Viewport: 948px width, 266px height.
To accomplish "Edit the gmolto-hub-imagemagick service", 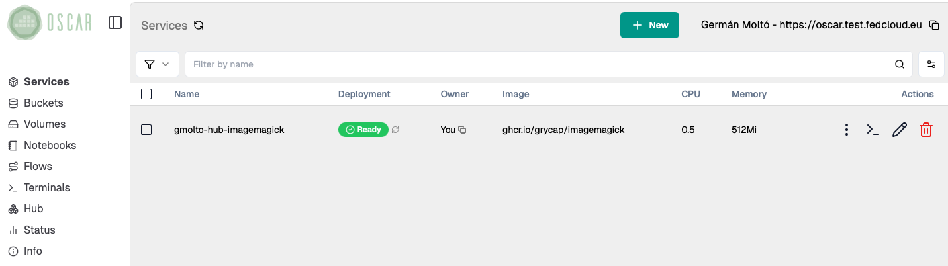I will [x=899, y=130].
